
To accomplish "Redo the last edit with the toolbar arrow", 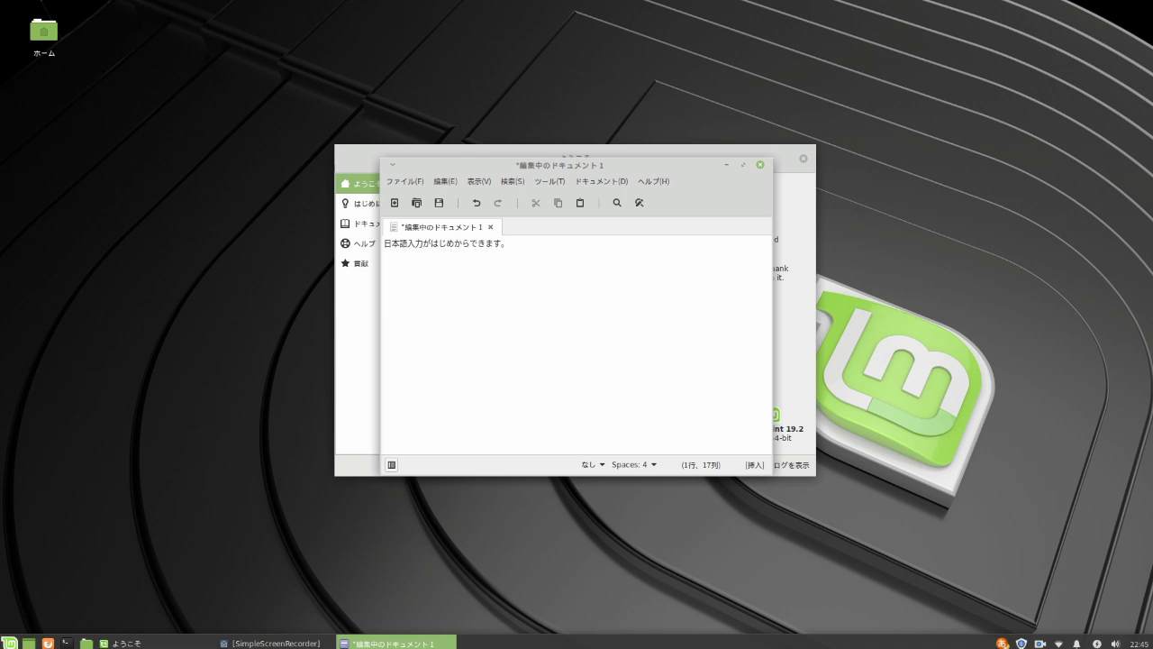I will (x=498, y=202).
